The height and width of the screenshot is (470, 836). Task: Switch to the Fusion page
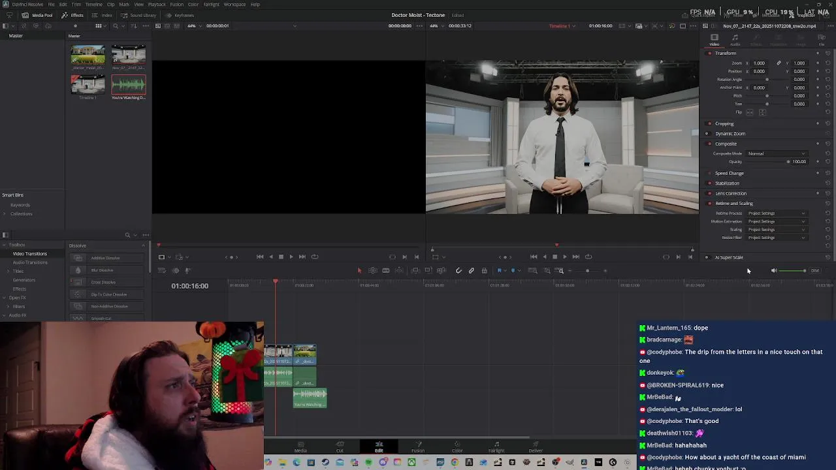[x=418, y=446]
